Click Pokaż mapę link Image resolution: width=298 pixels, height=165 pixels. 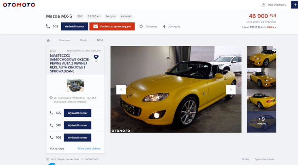click(57, 148)
